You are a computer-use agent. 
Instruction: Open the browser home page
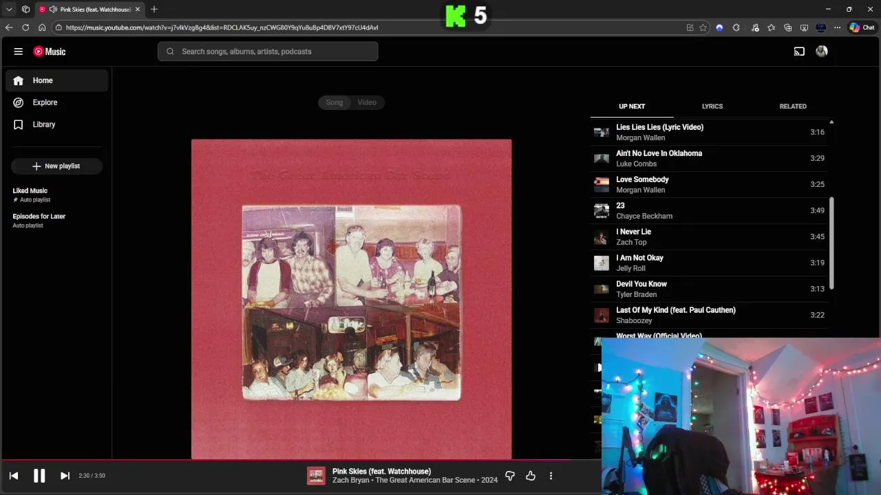42,27
